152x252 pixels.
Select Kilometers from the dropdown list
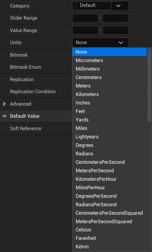[109, 94]
